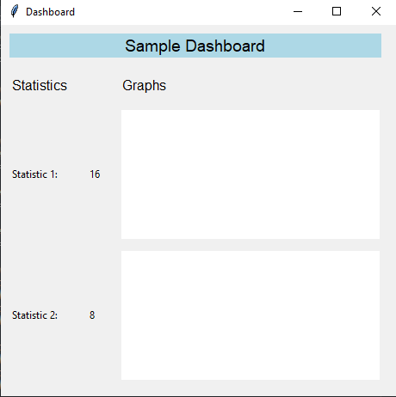Click gray space between Statistics heading and Statistic 1
Screen dimensions: 396x397
tap(40, 131)
